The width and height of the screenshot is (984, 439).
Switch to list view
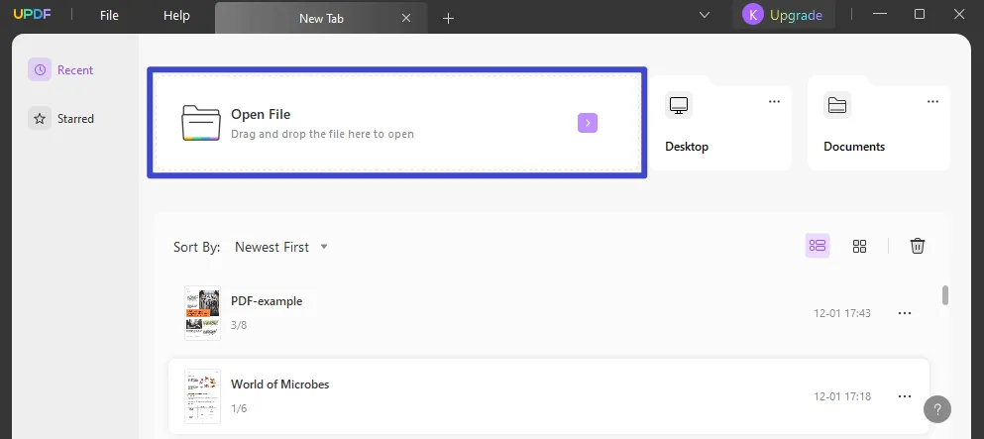coord(818,246)
